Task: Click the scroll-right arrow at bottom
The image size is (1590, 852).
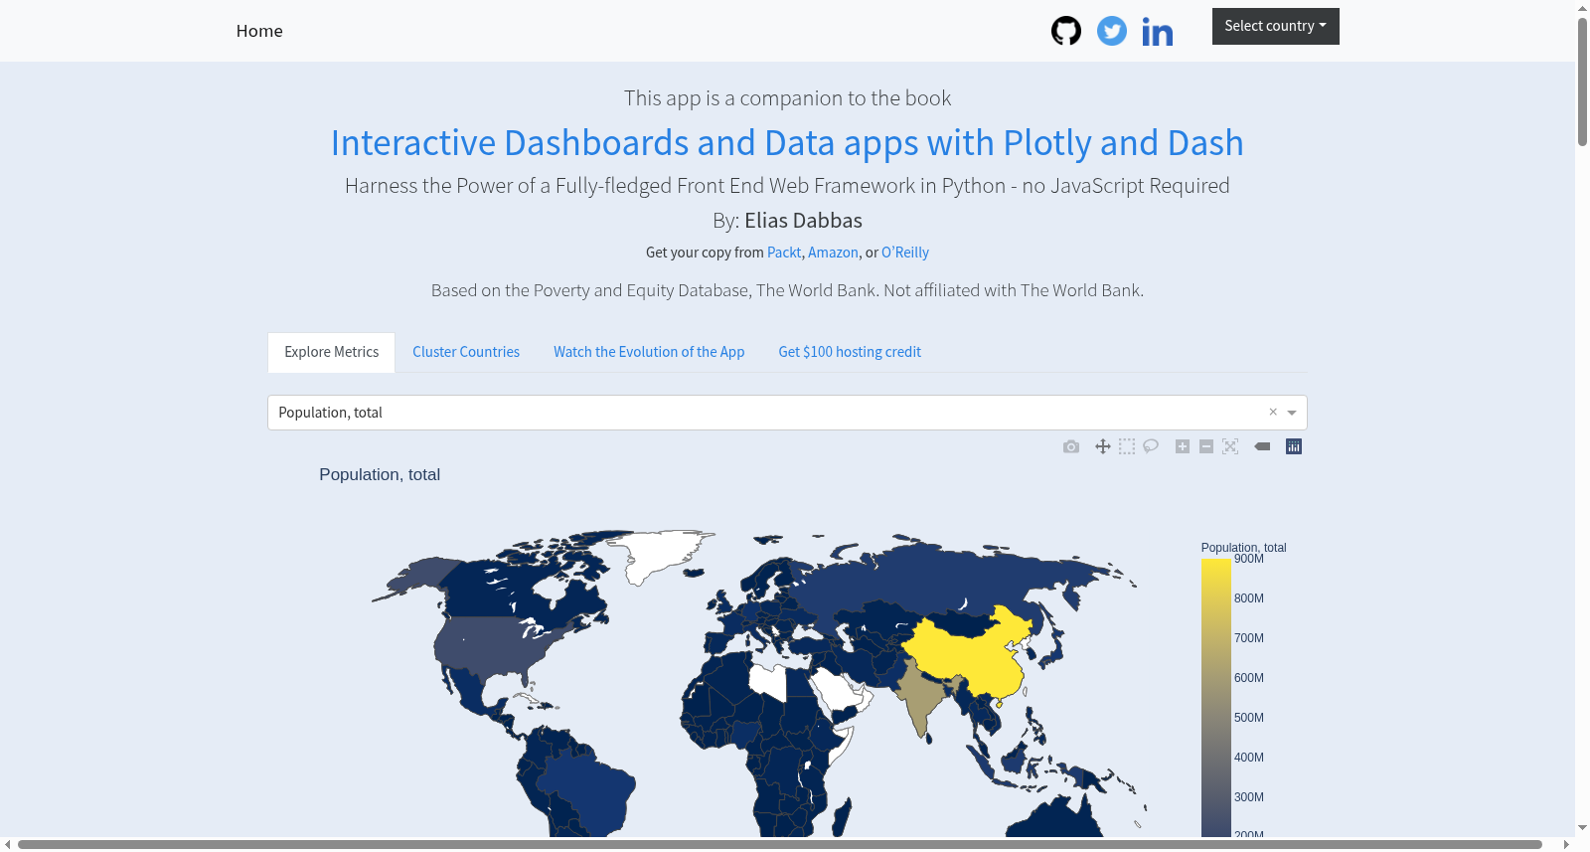Action: point(1566,844)
